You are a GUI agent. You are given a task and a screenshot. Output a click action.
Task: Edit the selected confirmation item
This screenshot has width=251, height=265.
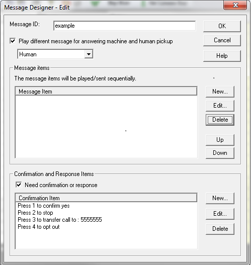[220, 214]
